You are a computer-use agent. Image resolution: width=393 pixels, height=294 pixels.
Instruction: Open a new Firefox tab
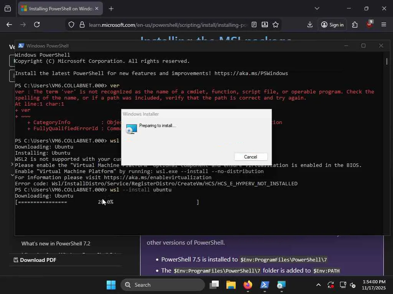click(x=111, y=9)
